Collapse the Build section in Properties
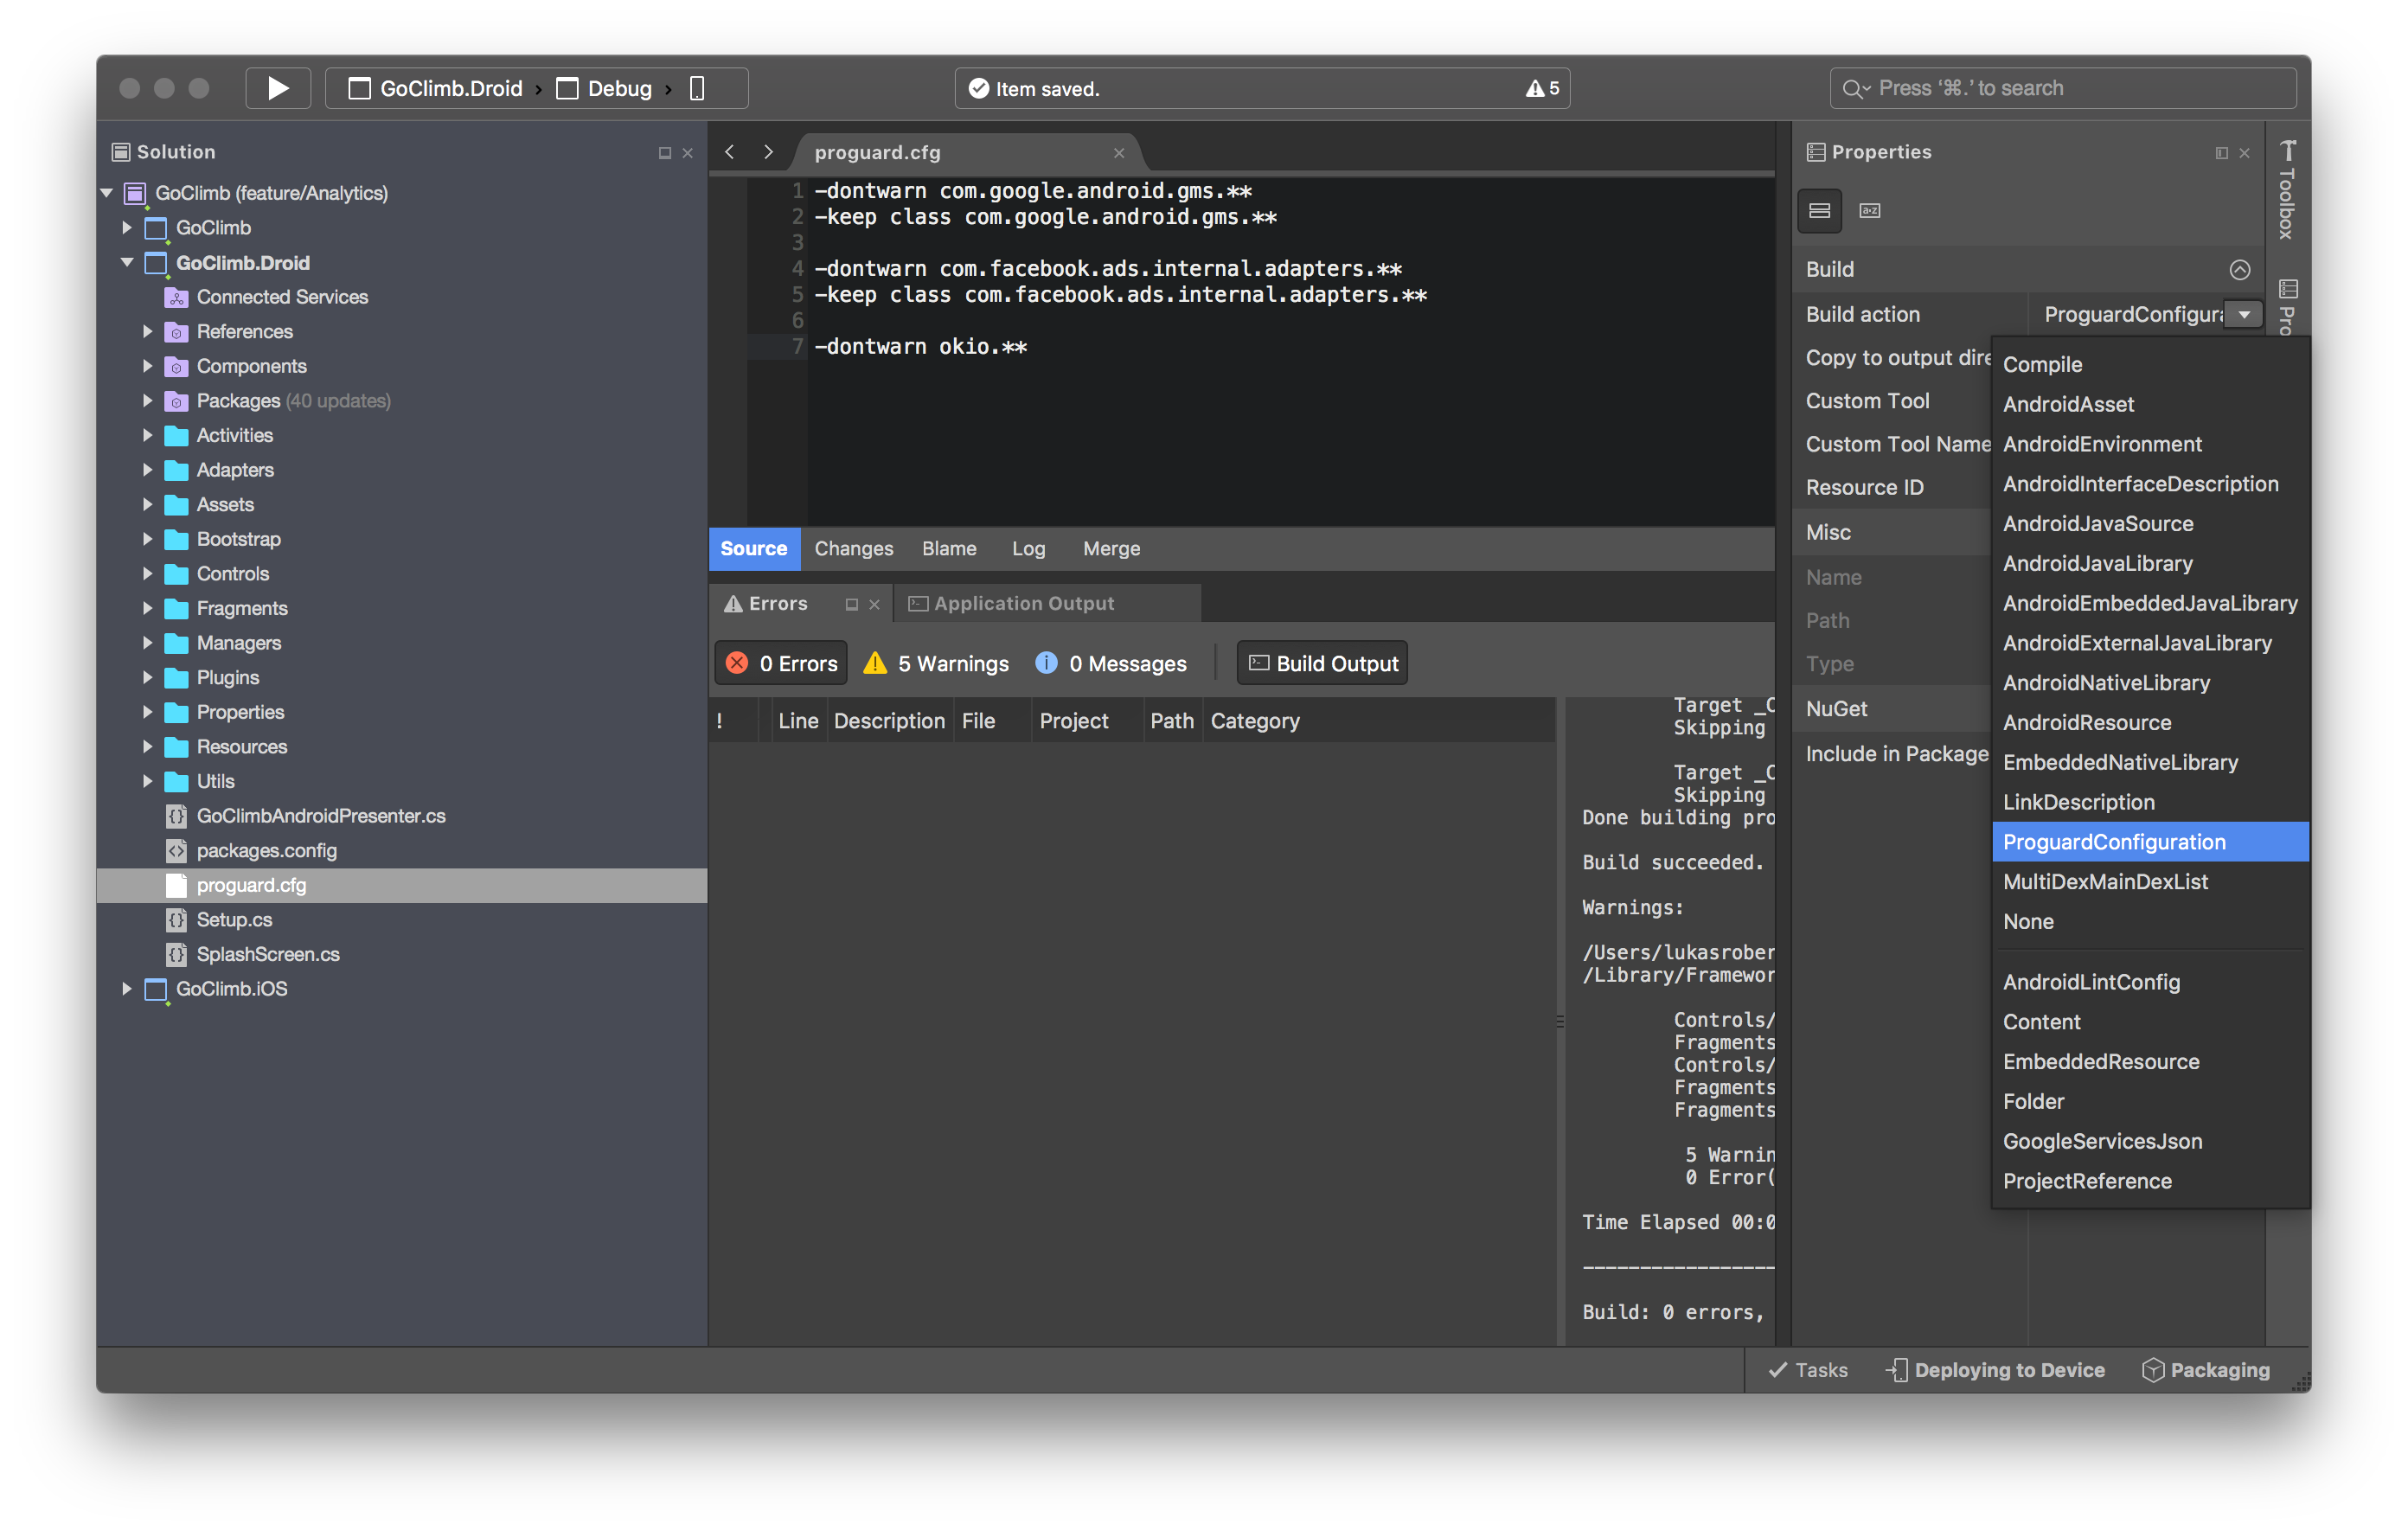2408x1531 pixels. (x=2239, y=268)
